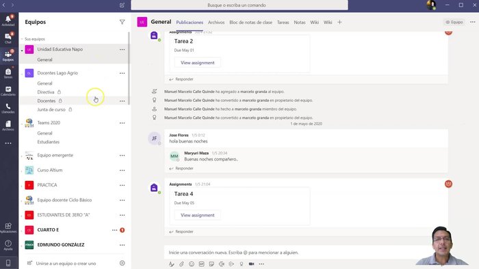The width and height of the screenshot is (479, 269).
Task: Open more composer options ellipsis
Action: coord(261,264)
